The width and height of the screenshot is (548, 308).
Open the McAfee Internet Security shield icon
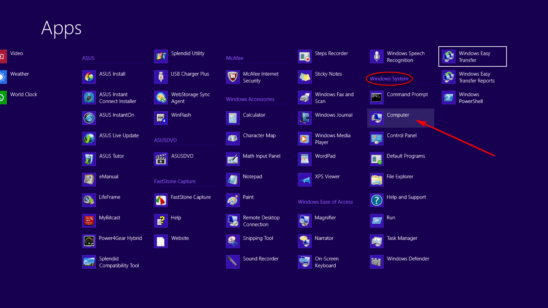pyautogui.click(x=233, y=77)
